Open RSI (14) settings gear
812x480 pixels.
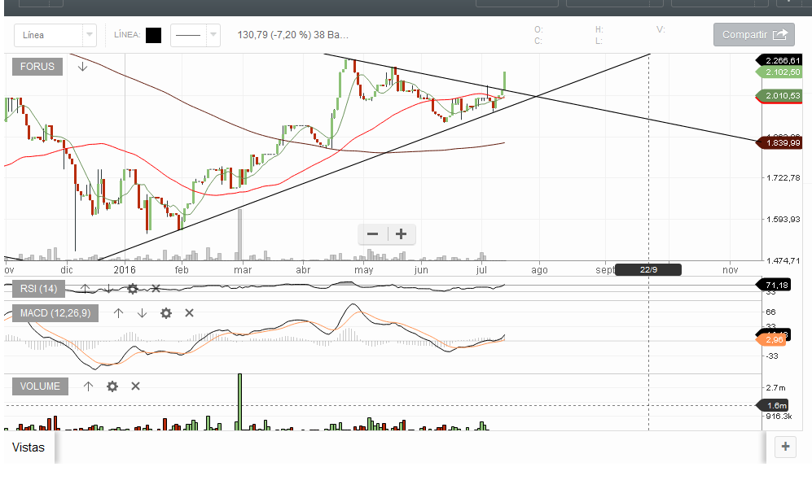pos(132,289)
